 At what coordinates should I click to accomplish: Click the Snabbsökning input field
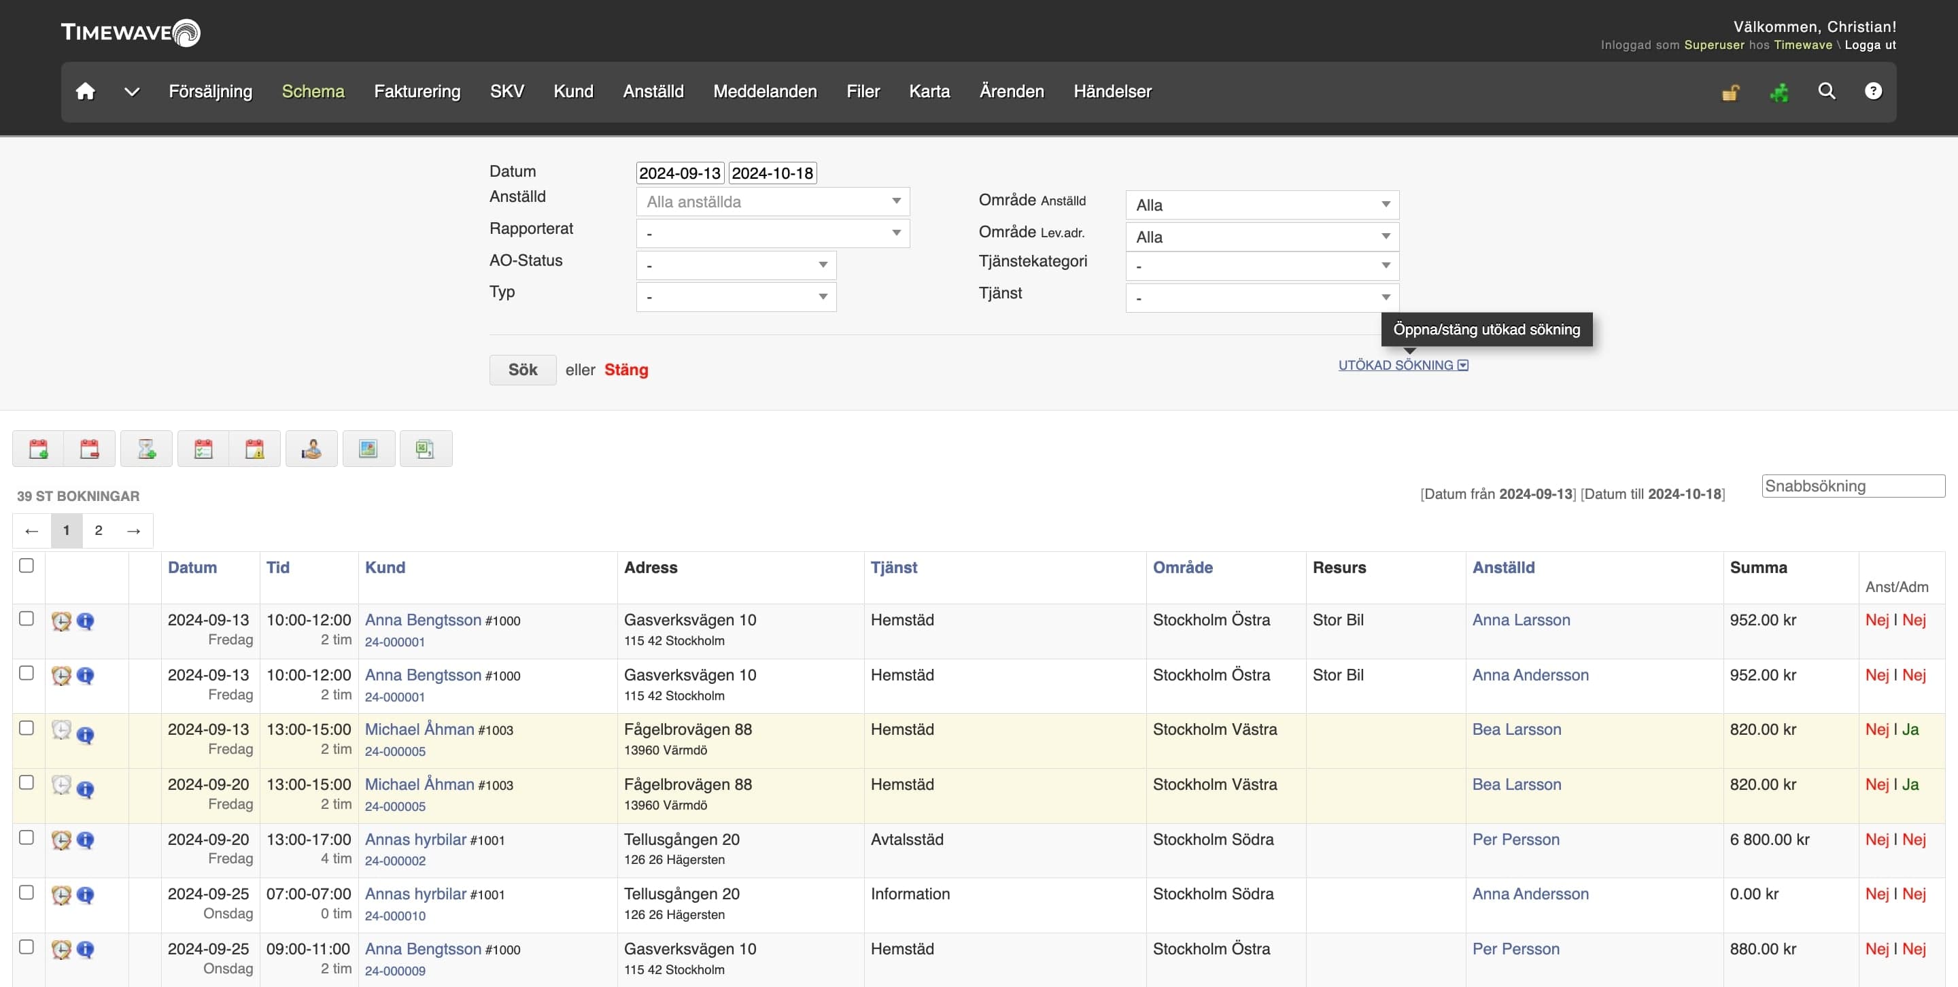coord(1853,486)
